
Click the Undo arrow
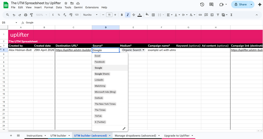click(14, 15)
